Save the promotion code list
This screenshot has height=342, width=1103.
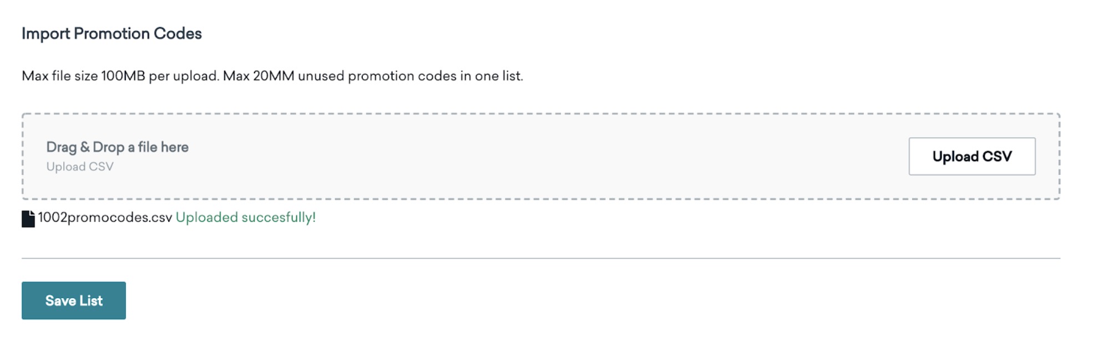[74, 300]
